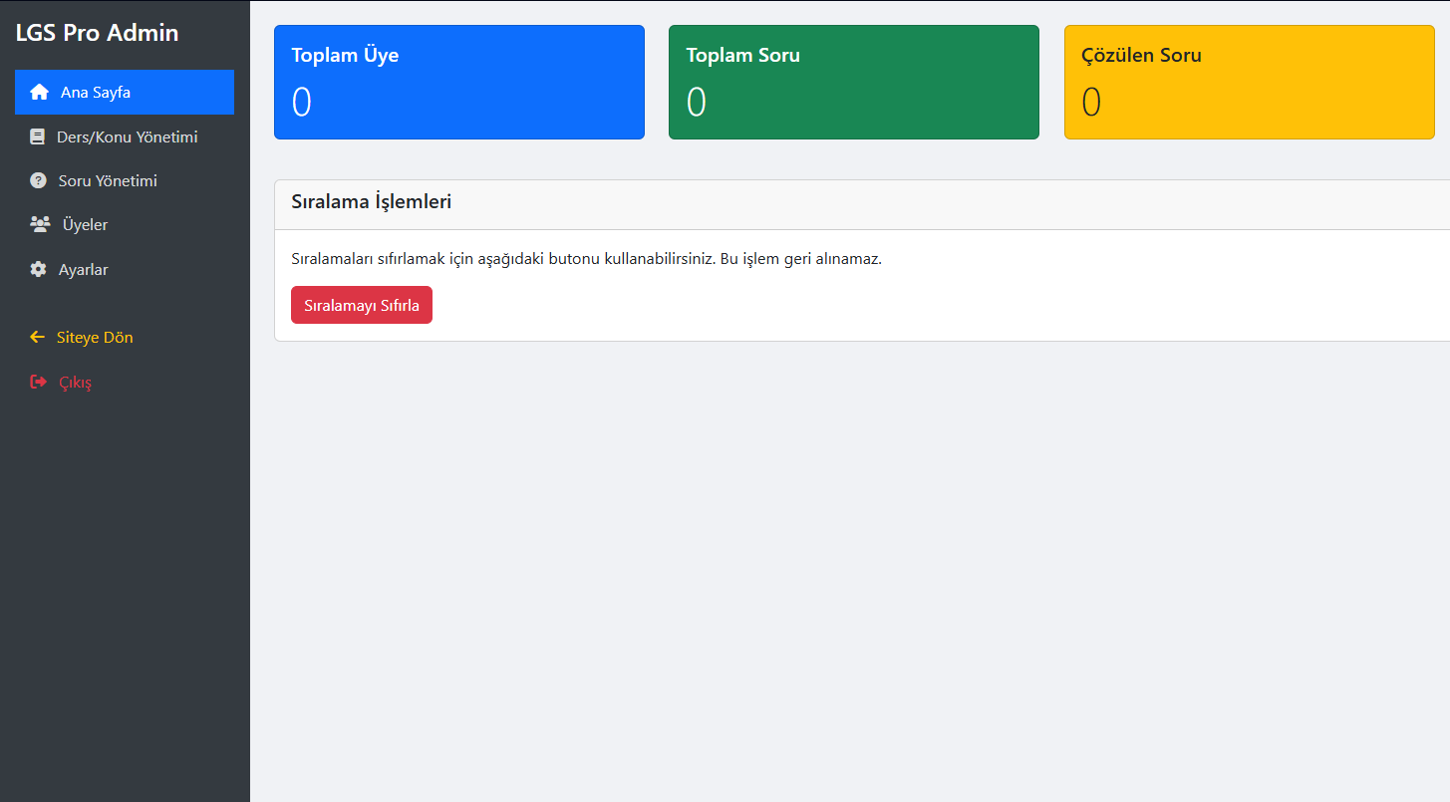Click the LGS Pro Admin title

(x=97, y=33)
